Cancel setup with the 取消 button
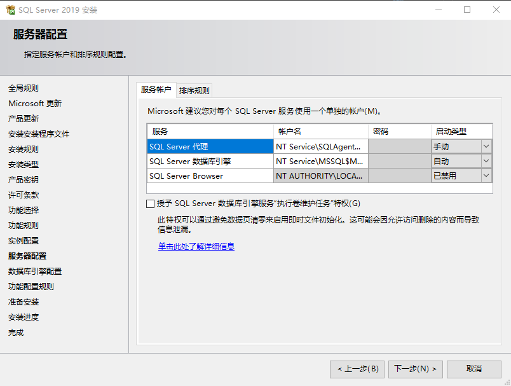This screenshot has height=386, width=511. pos(474,369)
